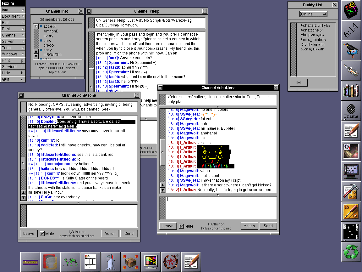Open the magnifier image viewer dock icon
Image resolution: width=362 pixels, height=272 pixels.
tap(351, 151)
